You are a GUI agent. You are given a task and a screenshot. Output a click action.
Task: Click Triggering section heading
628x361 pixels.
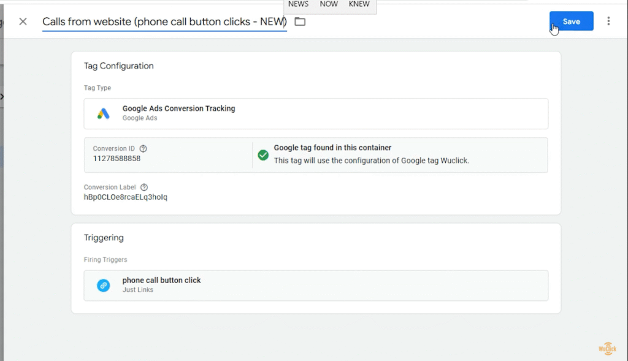[x=104, y=238]
